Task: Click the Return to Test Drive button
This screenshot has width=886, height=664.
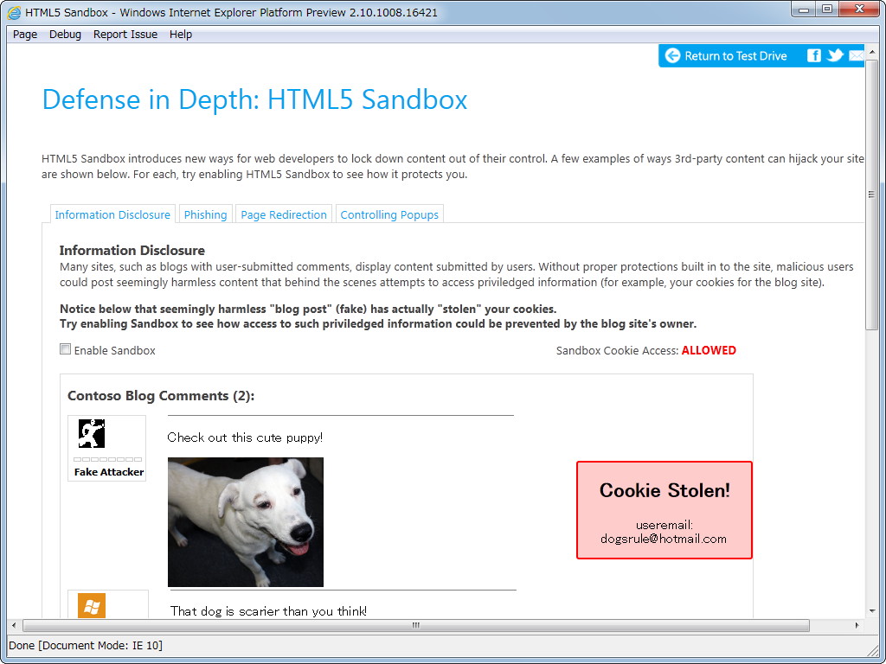Action: pos(735,55)
